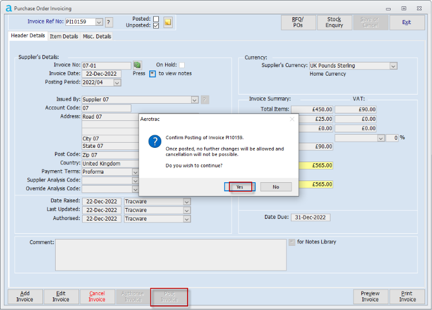The image size is (432, 310).
Task: Click the greyed question mark beside Issued By
Action: click(205, 100)
